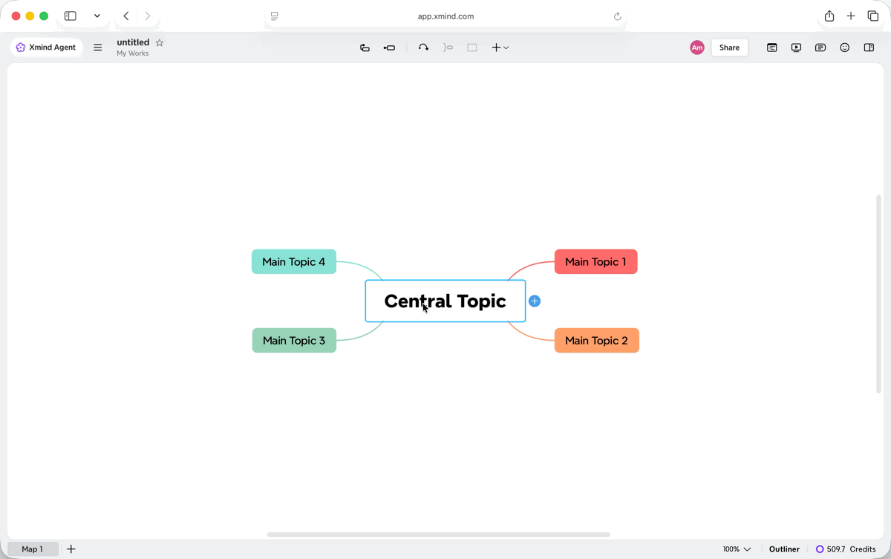Click the untitled document title
Image resolution: width=891 pixels, height=559 pixels.
coord(133,42)
